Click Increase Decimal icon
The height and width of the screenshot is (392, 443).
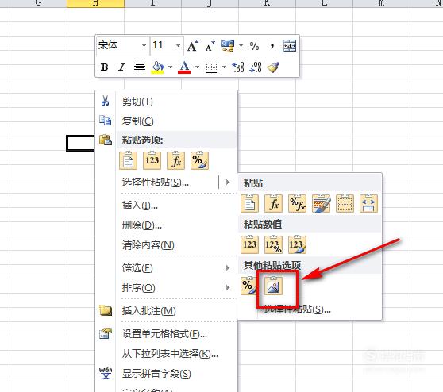coord(238,67)
